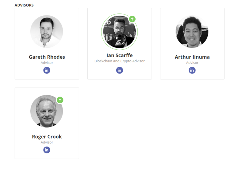Click the Roger Crook name
The width and height of the screenshot is (249, 171).
pos(47,137)
